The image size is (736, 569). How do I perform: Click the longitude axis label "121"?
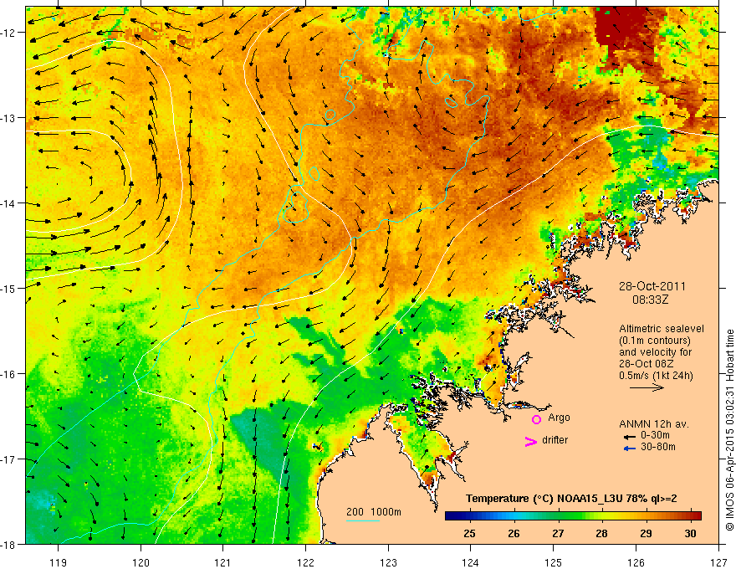tap(223, 562)
